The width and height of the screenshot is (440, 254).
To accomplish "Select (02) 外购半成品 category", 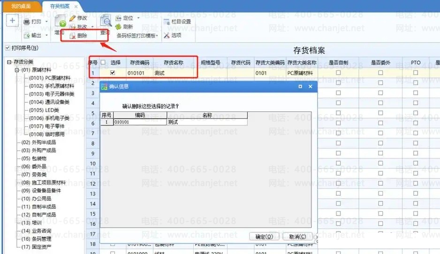I will tap(39, 142).
